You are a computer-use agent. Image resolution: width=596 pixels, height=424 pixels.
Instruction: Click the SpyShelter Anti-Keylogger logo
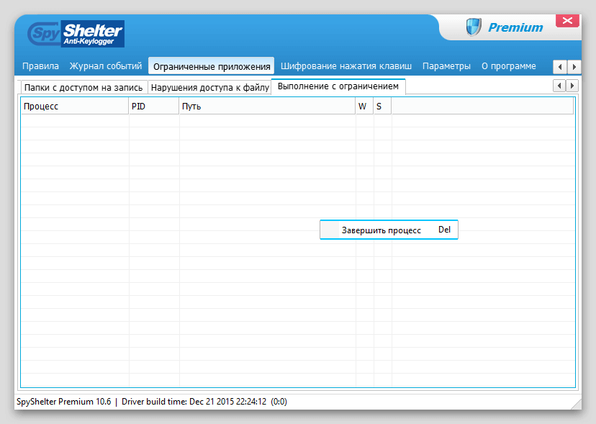(x=76, y=34)
